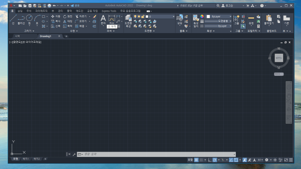301x169 pixels.
Task: Toggle ortho mode in status bar
Action: (x=209, y=160)
